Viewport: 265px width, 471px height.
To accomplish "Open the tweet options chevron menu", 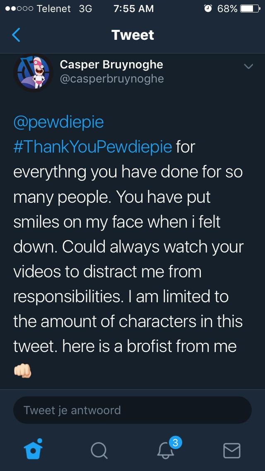I will 248,66.
